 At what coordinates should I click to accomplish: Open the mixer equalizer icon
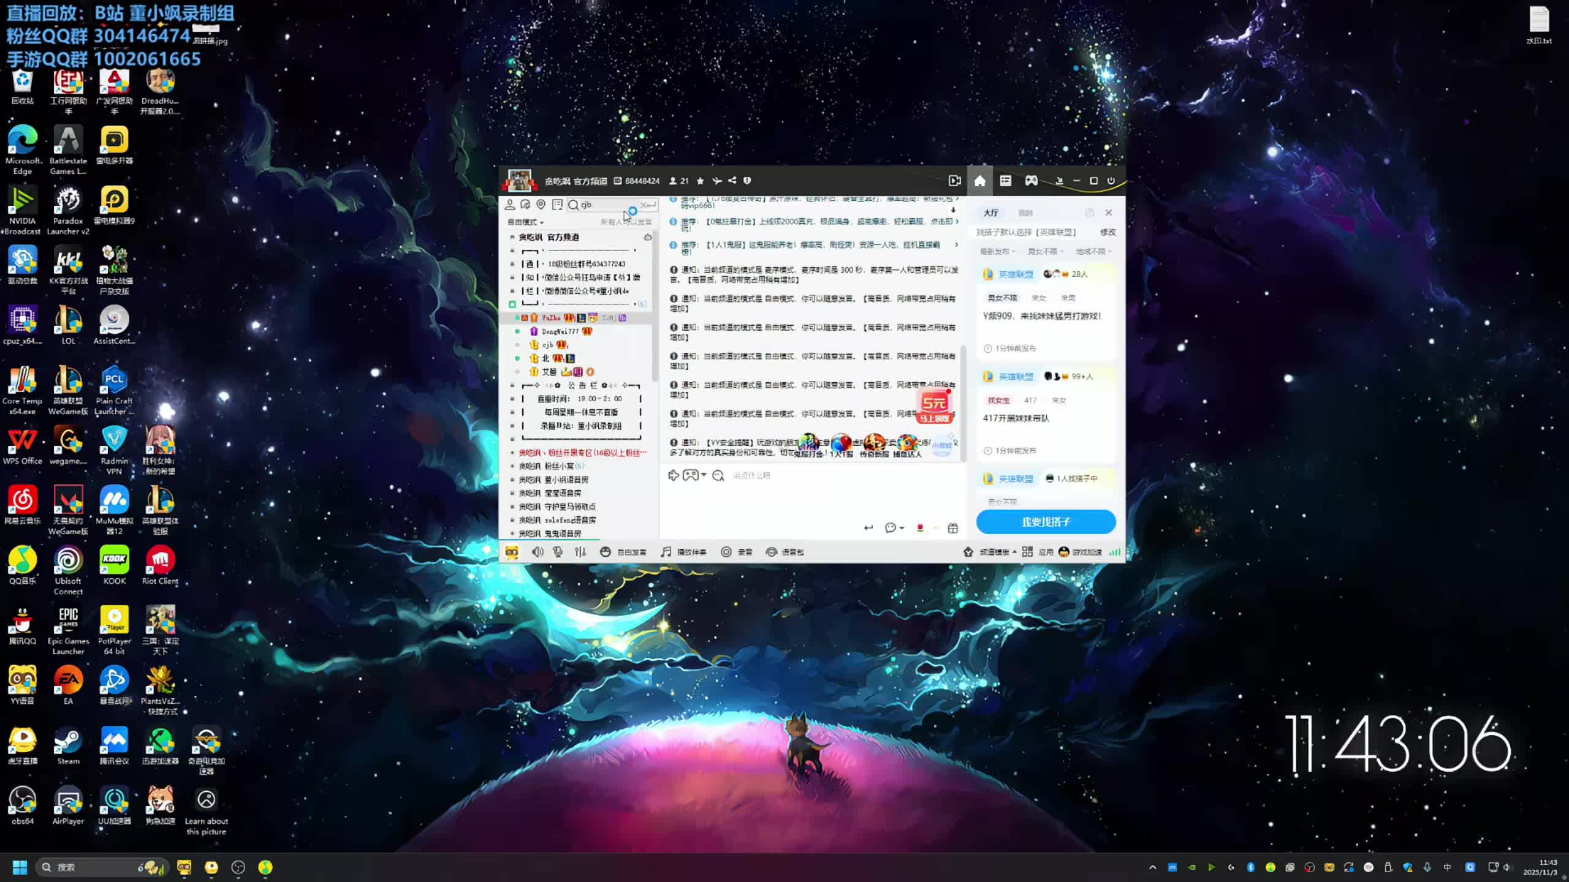click(580, 552)
